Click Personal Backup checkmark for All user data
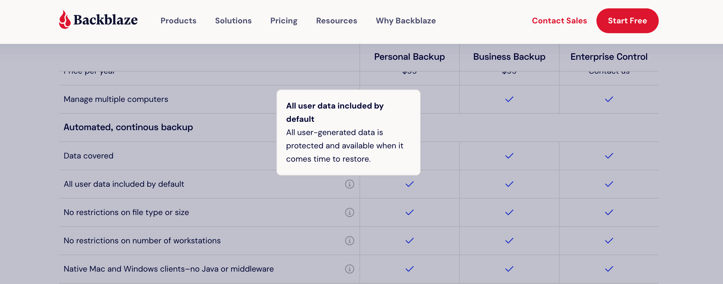This screenshot has width=723, height=284. pyautogui.click(x=409, y=184)
